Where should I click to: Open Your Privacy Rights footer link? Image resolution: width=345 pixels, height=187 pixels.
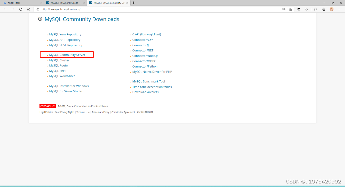(64, 112)
